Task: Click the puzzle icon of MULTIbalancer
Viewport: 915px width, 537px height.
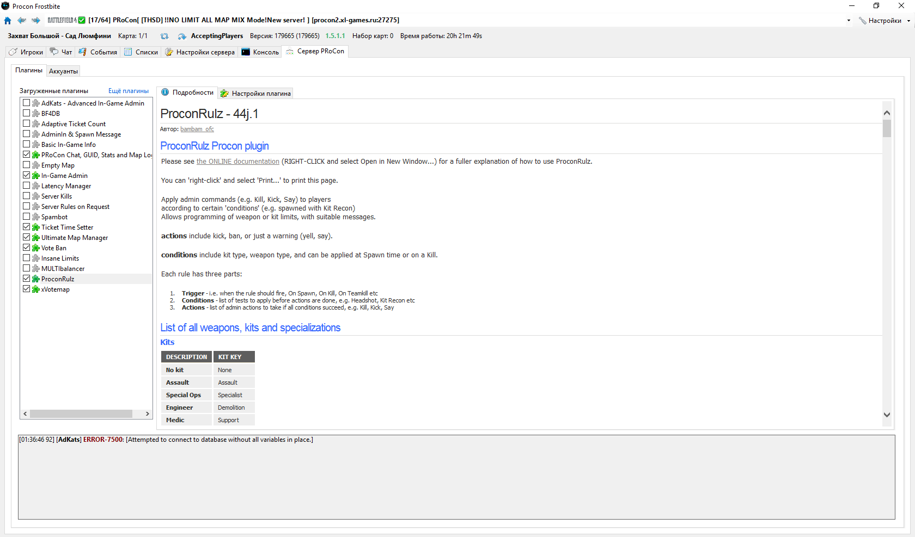Action: click(36, 269)
